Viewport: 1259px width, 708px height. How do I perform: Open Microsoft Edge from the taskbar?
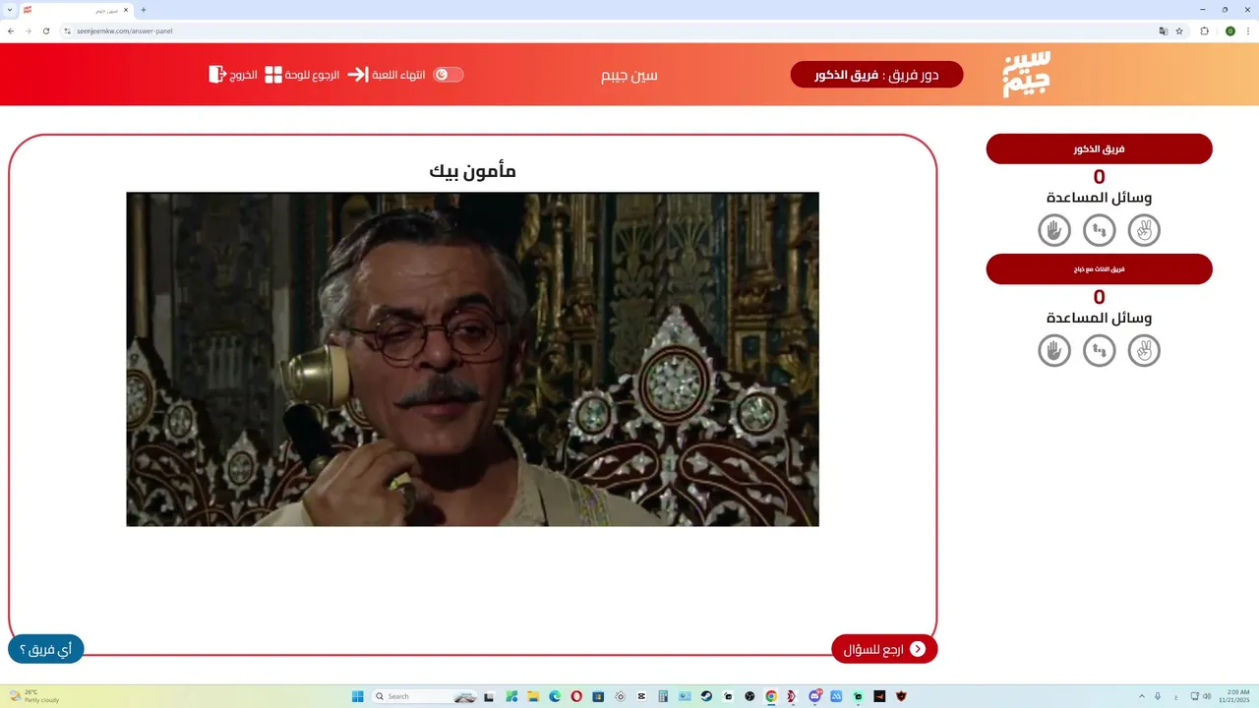[555, 696]
